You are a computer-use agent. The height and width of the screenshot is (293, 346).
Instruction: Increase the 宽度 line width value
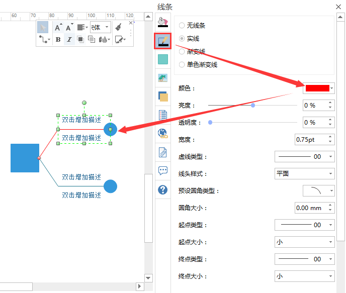pos(330,137)
